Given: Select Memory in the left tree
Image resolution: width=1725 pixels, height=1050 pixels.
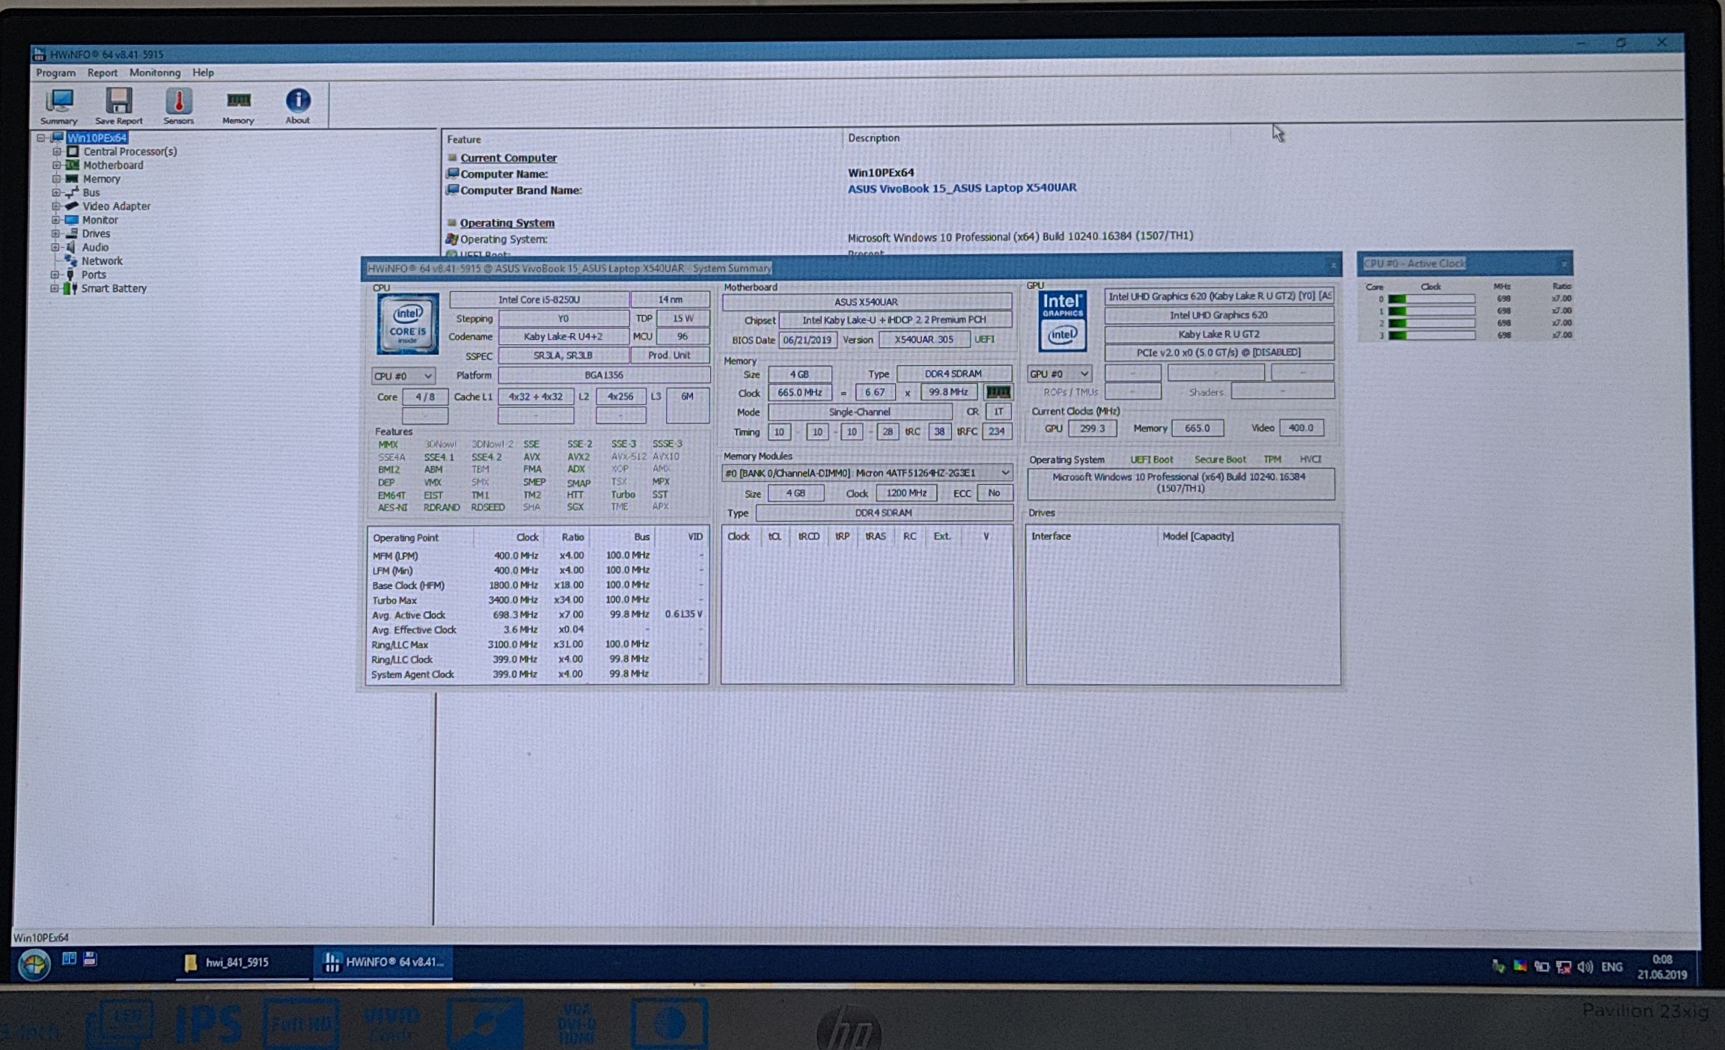Looking at the screenshot, I should coord(101,179).
